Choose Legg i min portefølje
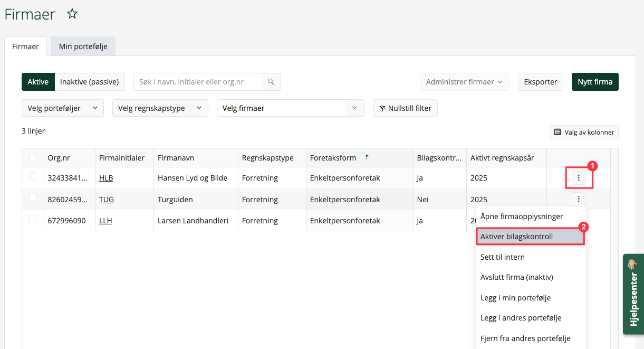Screen dimensions: 644x349 (531, 298)
